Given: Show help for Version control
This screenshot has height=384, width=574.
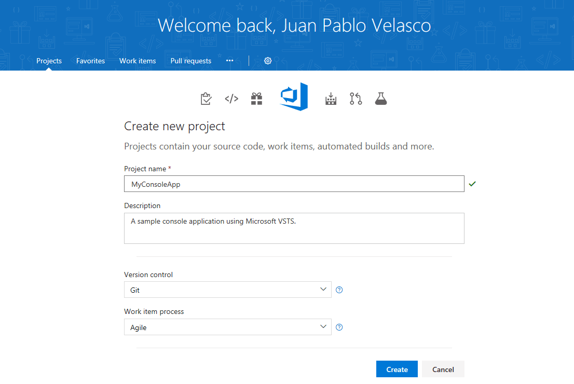Looking at the screenshot, I should (339, 290).
